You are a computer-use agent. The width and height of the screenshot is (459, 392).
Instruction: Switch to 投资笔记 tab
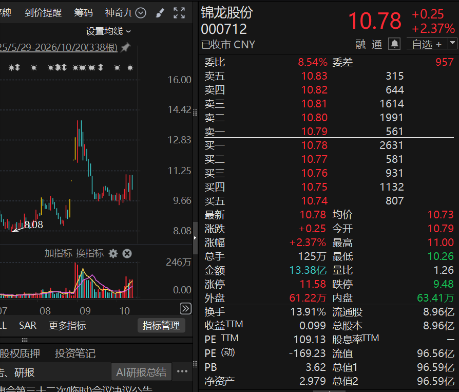click(x=75, y=353)
